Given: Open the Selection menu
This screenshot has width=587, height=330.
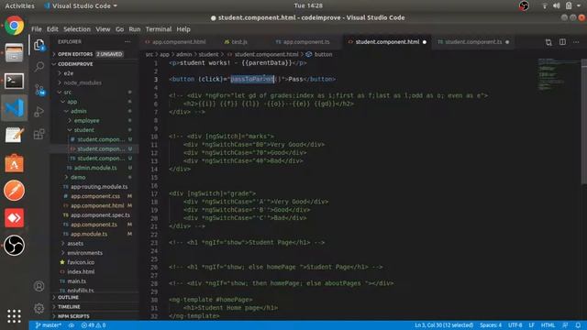Looking at the screenshot, I should pyautogui.click(x=77, y=29).
